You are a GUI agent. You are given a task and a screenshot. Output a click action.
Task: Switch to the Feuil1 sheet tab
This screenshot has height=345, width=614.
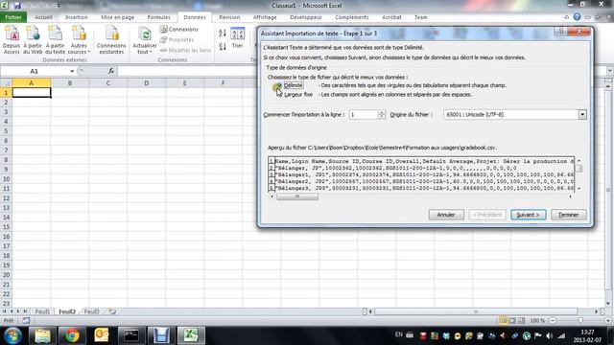tap(42, 311)
